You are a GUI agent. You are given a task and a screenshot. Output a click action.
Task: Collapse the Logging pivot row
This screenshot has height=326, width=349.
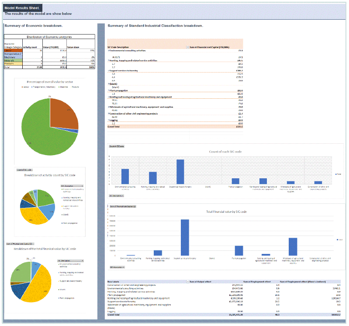coord(109,120)
